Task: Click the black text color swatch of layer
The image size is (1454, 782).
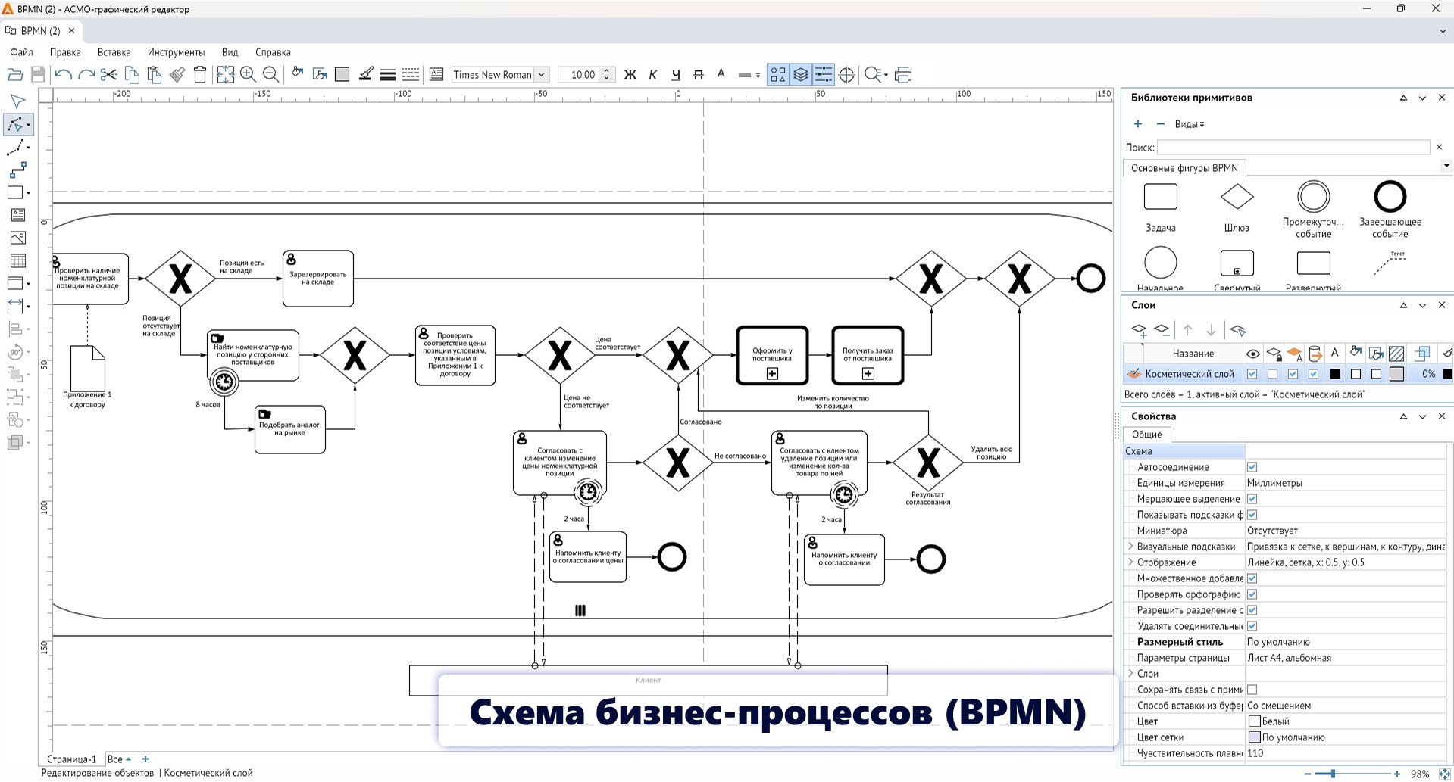Action: pos(1335,374)
